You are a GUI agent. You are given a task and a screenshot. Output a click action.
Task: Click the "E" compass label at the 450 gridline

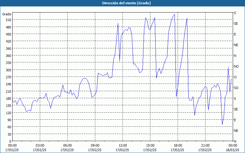[x=235, y=34]
